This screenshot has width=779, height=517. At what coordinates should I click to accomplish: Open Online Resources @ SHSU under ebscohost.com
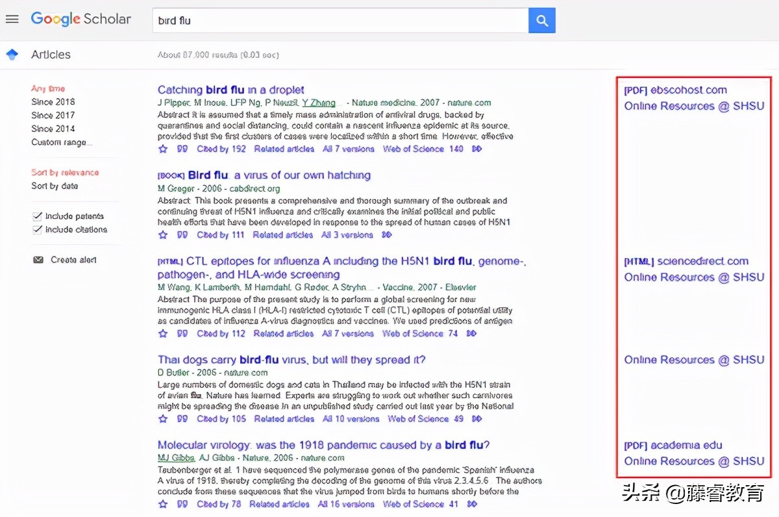click(694, 106)
